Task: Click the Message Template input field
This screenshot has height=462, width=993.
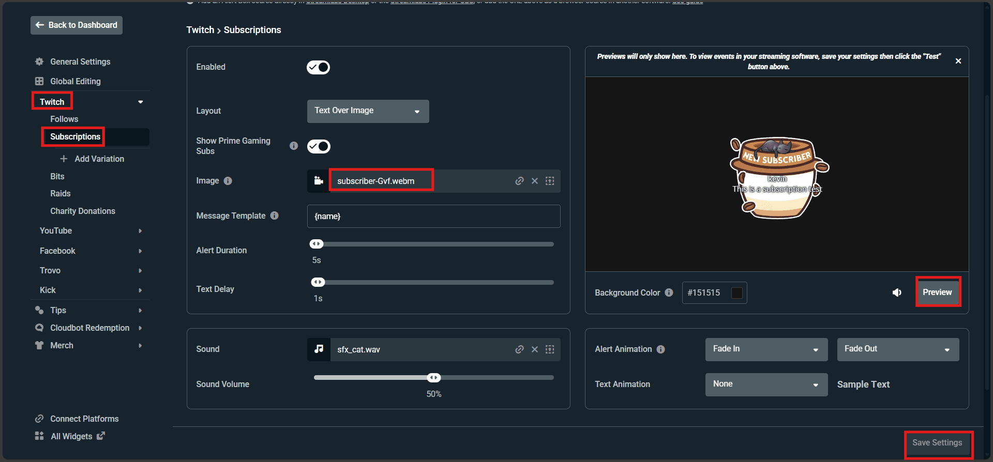Action: tap(434, 217)
